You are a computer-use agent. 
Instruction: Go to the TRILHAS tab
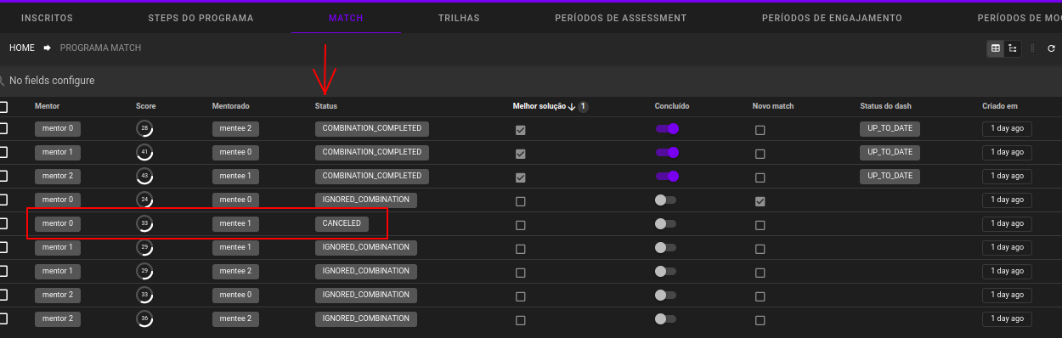459,18
